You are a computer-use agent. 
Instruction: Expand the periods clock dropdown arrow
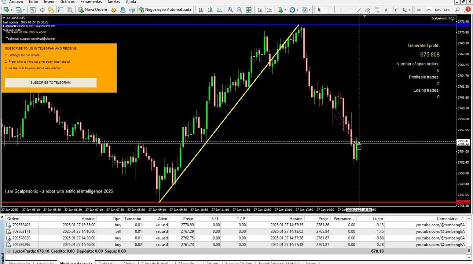coord(297,10)
